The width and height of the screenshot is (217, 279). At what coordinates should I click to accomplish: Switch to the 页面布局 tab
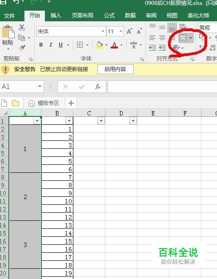tap(83, 16)
